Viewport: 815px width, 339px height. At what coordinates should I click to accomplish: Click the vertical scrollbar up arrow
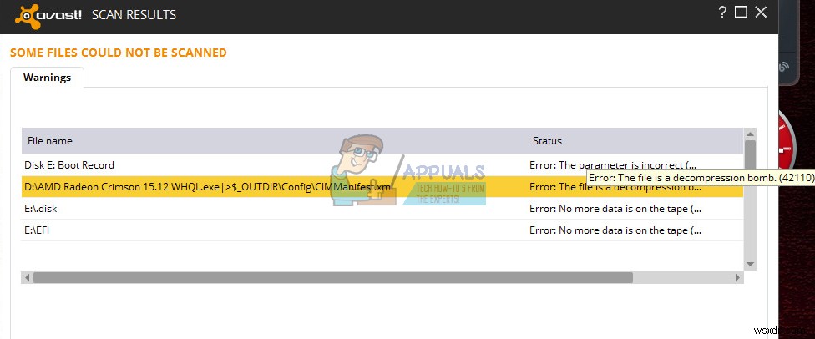[x=750, y=134]
